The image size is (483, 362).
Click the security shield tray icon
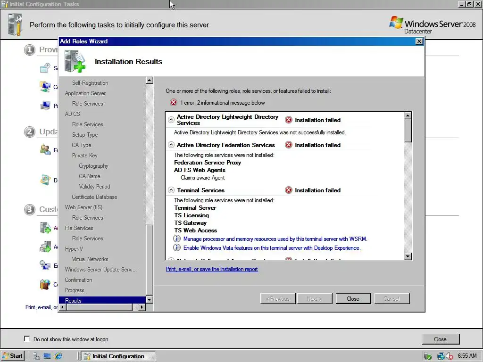click(x=427, y=356)
